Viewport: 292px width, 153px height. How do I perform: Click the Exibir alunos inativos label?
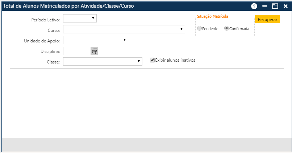click(175, 60)
